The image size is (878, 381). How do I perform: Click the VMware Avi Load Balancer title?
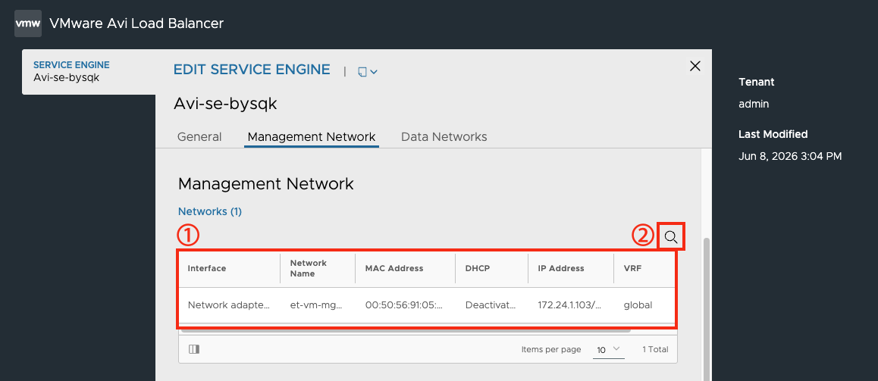click(x=136, y=23)
